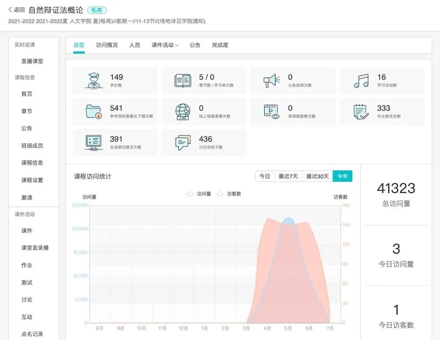440x340 pixels.
Task: Expand the 课件活动 dropdown tab
Action: (165, 45)
